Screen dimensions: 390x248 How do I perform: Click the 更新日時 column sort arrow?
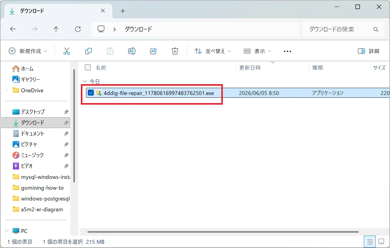273,63
